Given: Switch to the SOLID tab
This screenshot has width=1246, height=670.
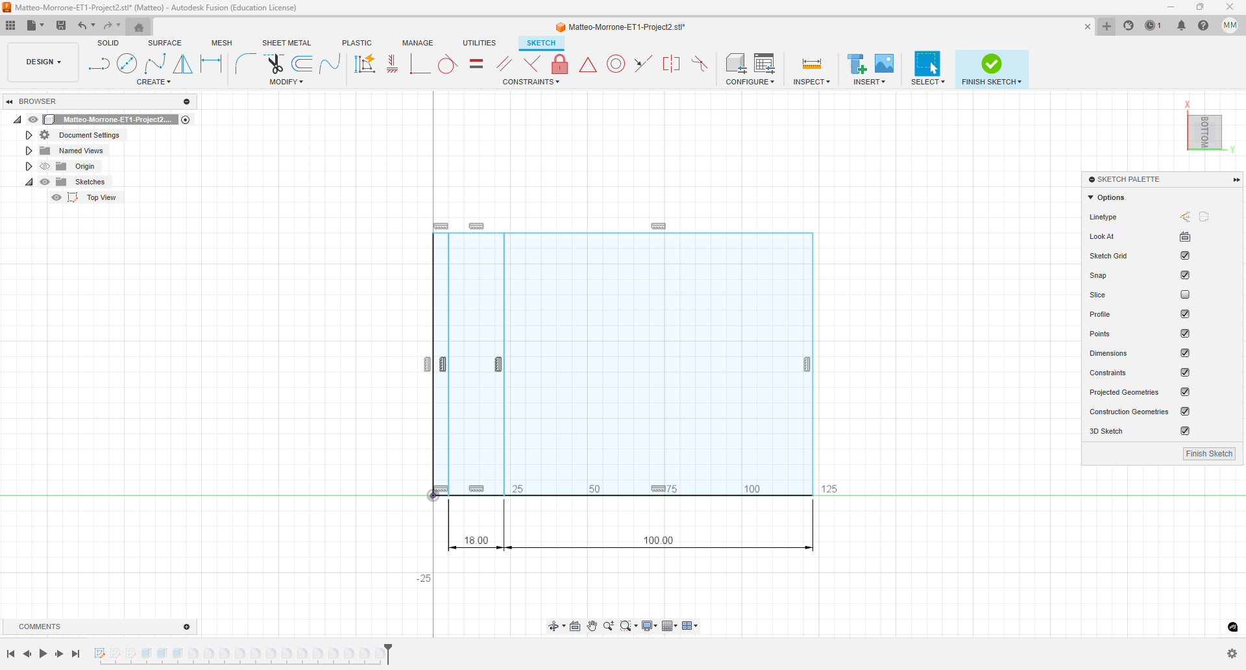Looking at the screenshot, I should pyautogui.click(x=108, y=43).
